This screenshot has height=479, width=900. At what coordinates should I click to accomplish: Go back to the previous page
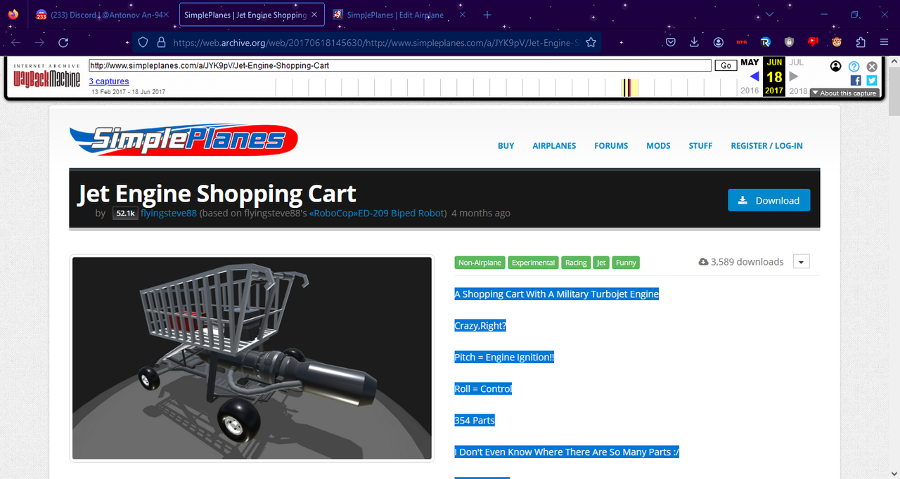tap(16, 42)
